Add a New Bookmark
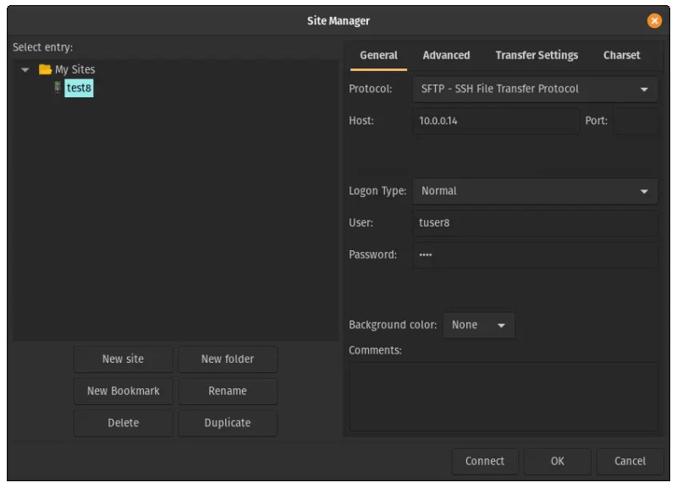Screen dimensions: 677x488 (122, 391)
